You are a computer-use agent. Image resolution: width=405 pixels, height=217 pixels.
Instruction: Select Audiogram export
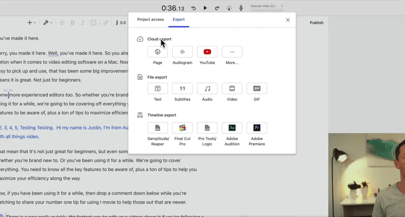(182, 52)
